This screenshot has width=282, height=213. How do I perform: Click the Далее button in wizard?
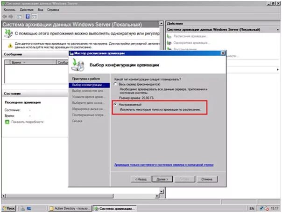point(162,179)
